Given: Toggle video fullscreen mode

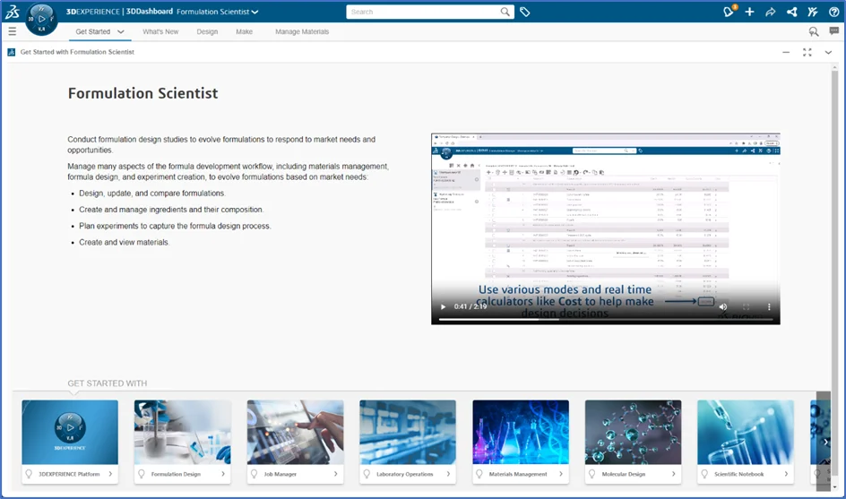Looking at the screenshot, I should click(746, 307).
